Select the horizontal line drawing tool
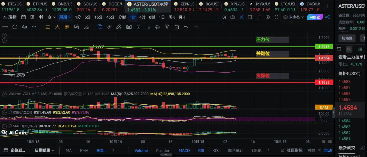367x157 pixels. 5,27
